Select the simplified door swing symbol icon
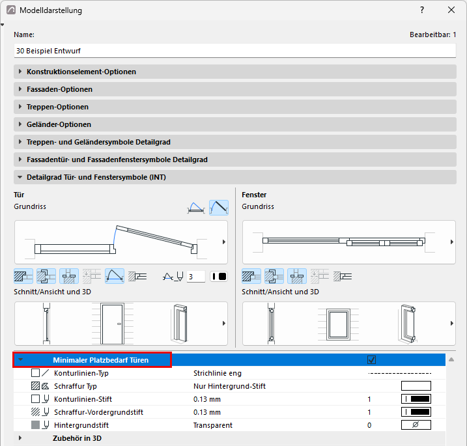 [x=196, y=208]
